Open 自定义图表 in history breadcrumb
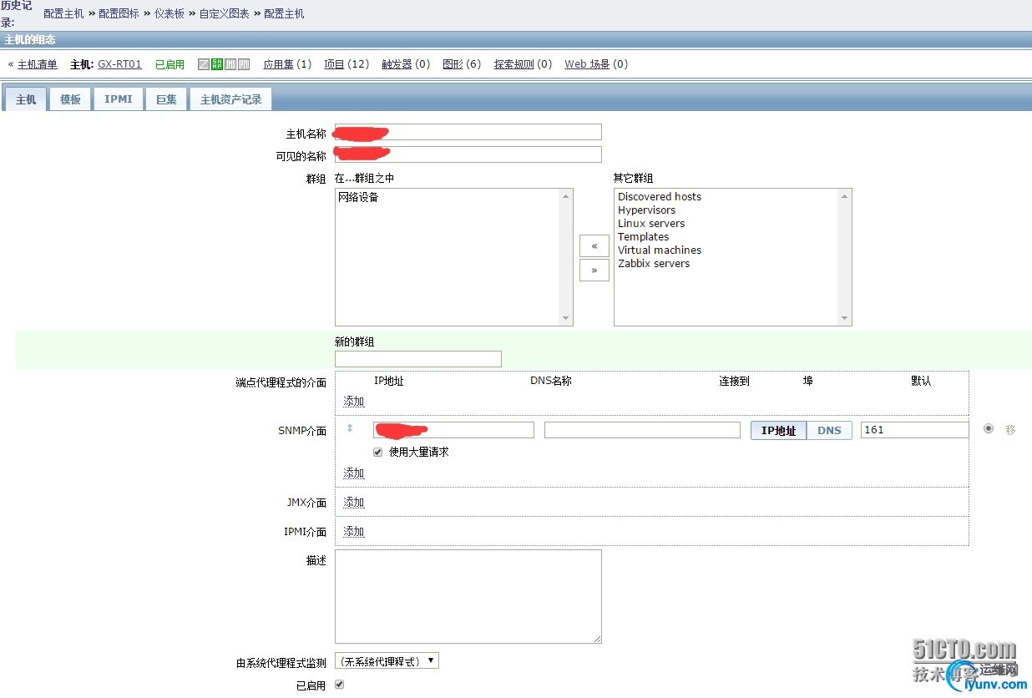1032x698 pixels. coord(224,14)
